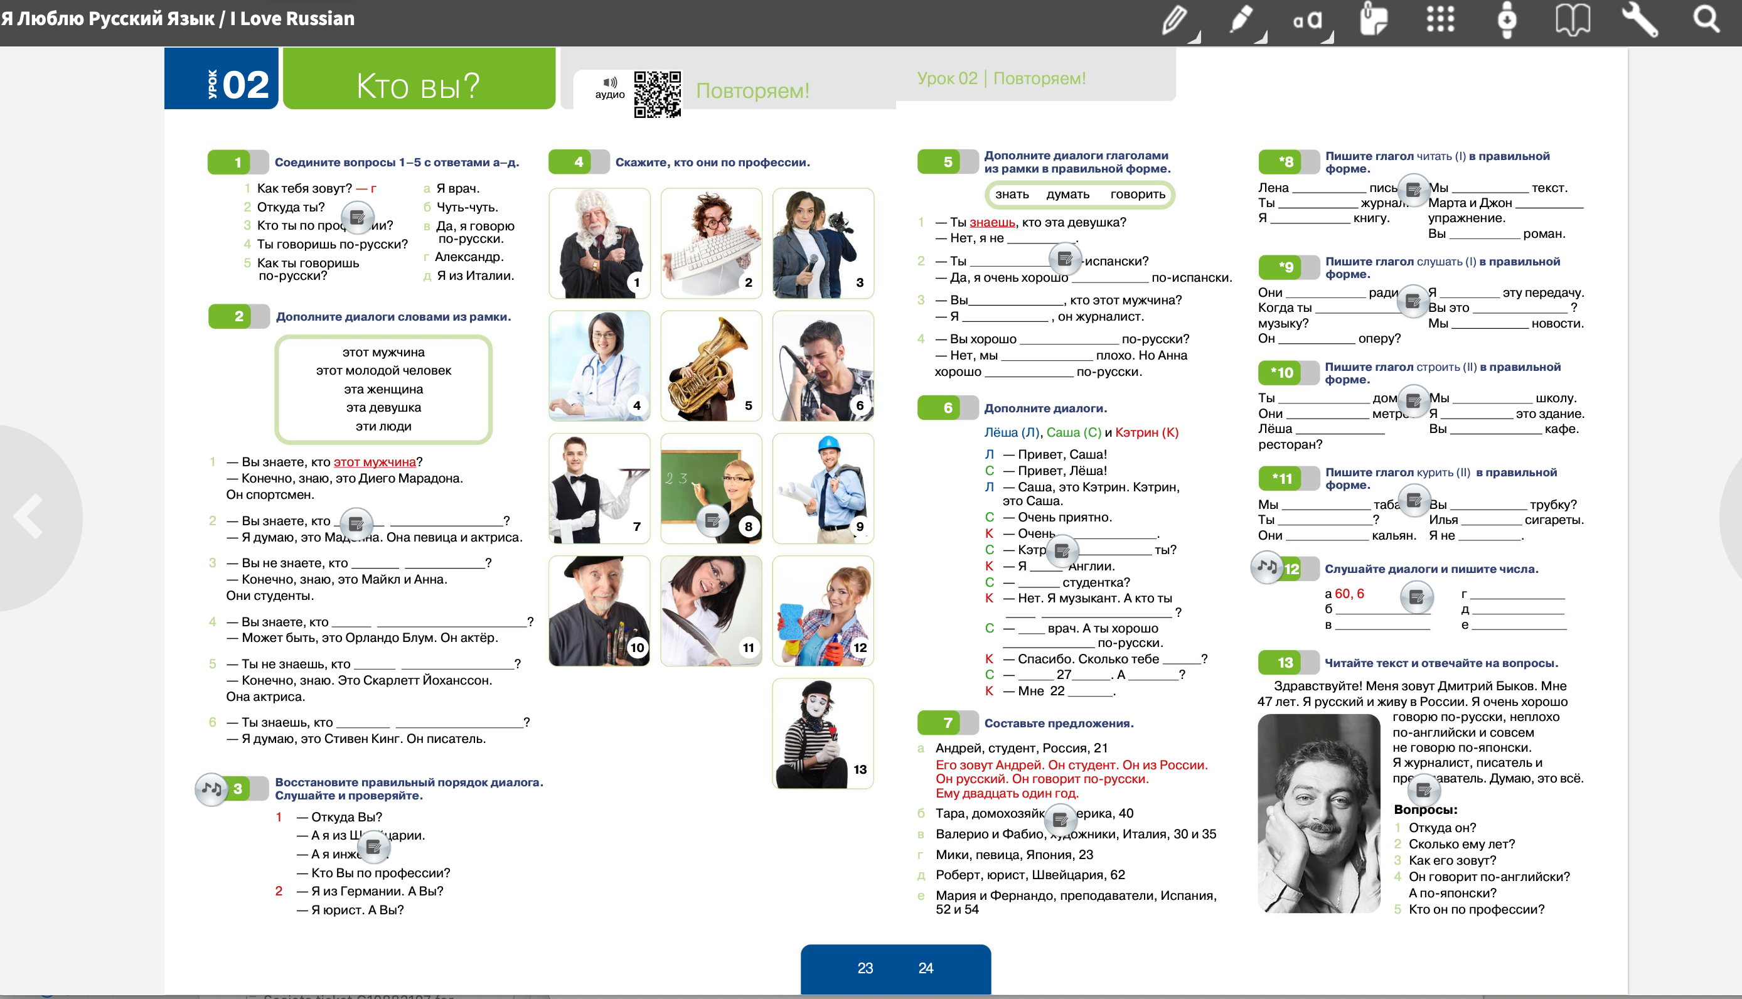The image size is (1742, 999).
Task: Select the highlighter marker tool
Action: 1241,19
